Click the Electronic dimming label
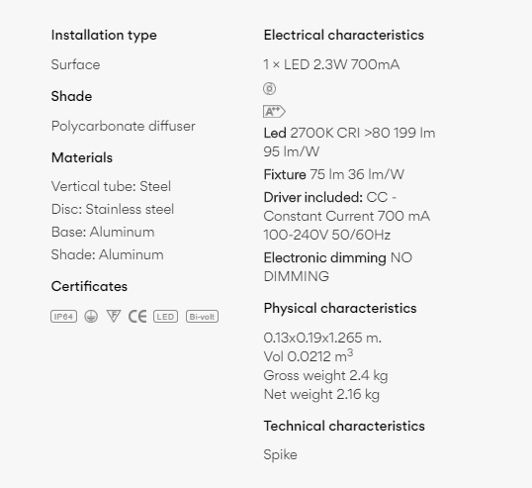The height and width of the screenshot is (488, 532). pos(324,257)
